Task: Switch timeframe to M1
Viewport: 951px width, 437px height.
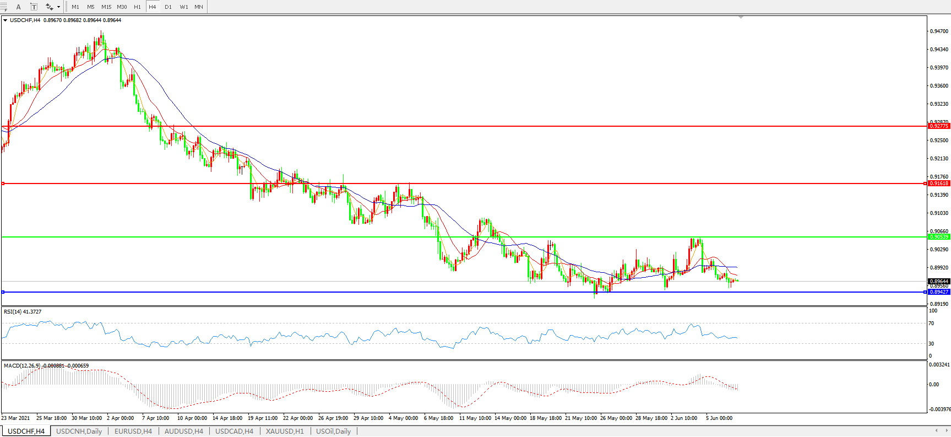Action: click(75, 7)
